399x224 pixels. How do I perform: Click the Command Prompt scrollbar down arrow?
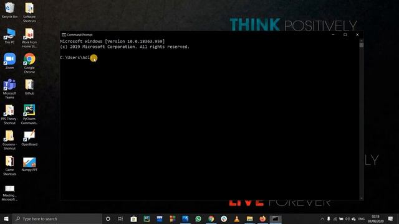[362, 198]
